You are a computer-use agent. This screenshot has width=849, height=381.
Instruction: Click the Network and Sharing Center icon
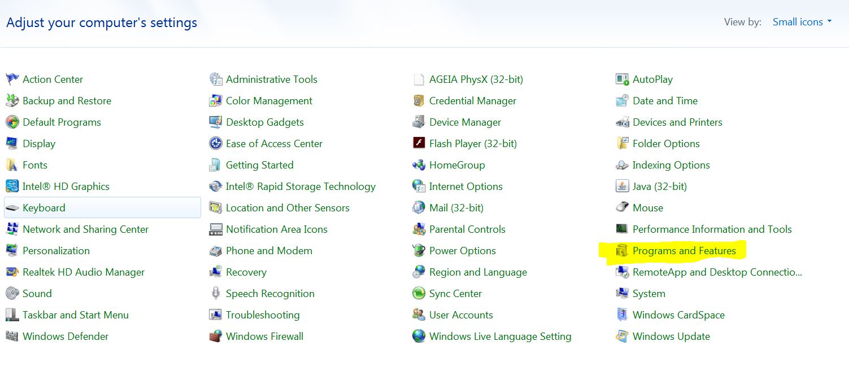12,229
